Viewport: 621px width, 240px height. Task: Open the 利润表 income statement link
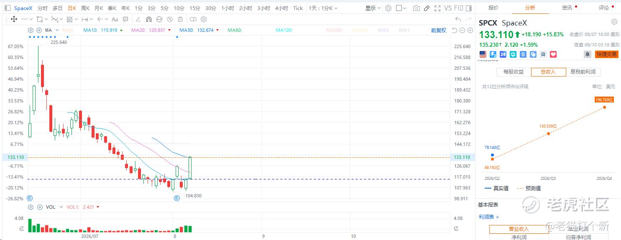489,217
